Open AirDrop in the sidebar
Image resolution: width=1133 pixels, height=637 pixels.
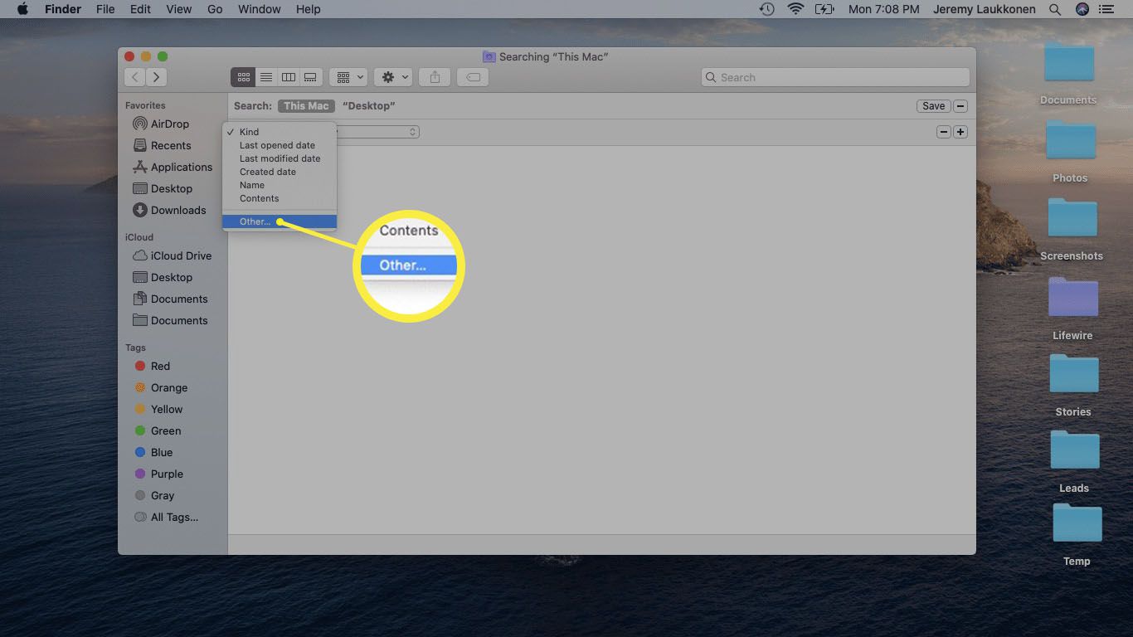coord(169,124)
